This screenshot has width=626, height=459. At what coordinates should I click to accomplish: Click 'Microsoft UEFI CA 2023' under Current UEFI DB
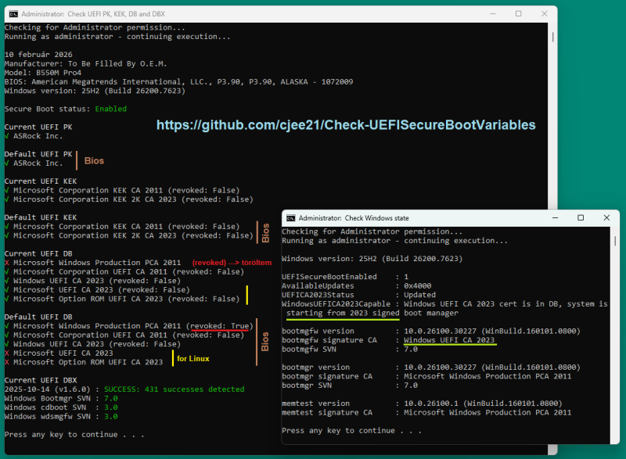pos(102,290)
